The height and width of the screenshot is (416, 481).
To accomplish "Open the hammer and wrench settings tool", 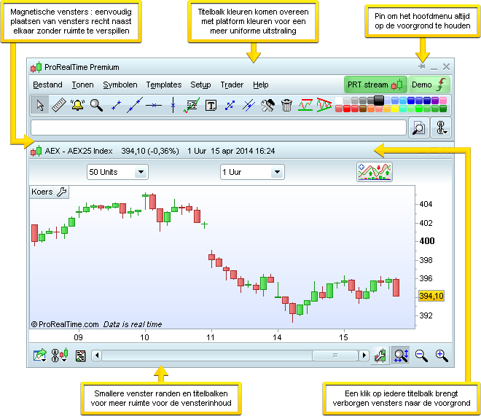I will coord(267,106).
